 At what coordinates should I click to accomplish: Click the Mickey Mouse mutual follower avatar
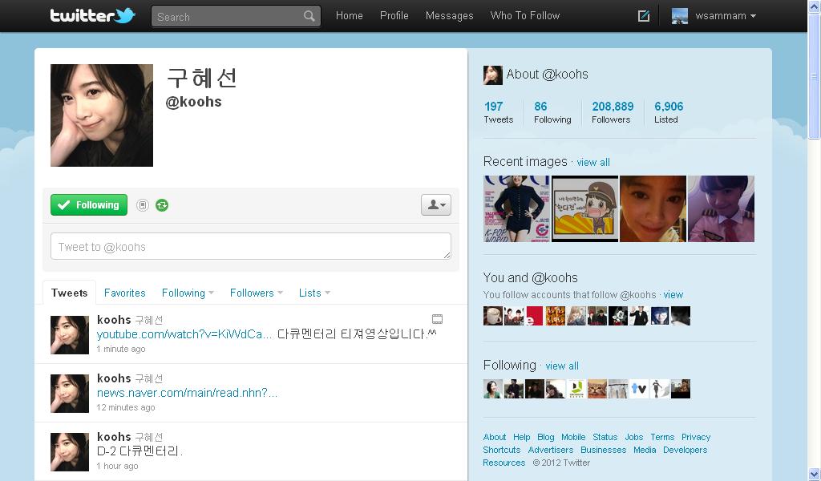click(618, 316)
